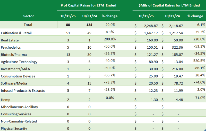Click the "Cultivation & Retail" sector cell
206x131 pixels.
click(x=18, y=33)
